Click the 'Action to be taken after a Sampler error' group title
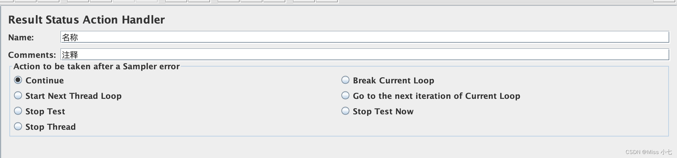The height and width of the screenshot is (158, 677). tap(96, 67)
